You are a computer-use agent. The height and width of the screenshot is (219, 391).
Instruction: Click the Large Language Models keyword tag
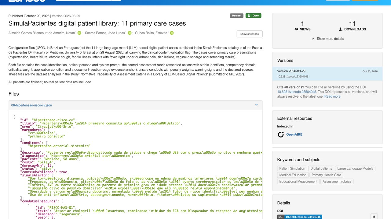355,169
